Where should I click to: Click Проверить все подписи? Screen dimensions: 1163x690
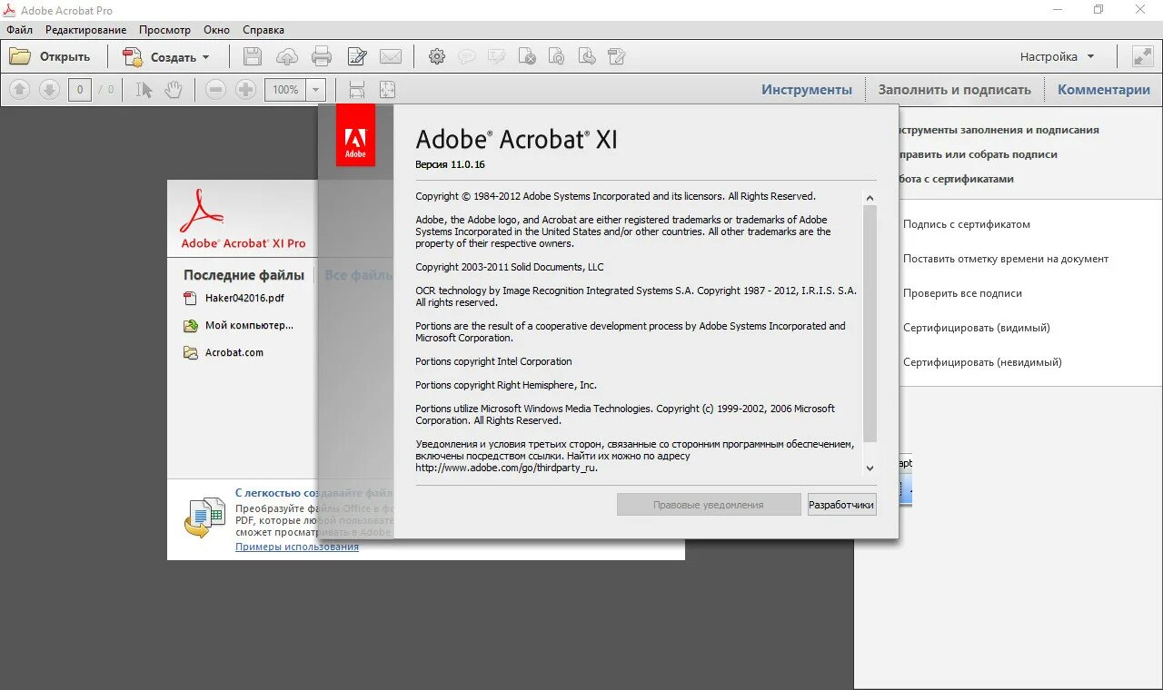pos(962,293)
